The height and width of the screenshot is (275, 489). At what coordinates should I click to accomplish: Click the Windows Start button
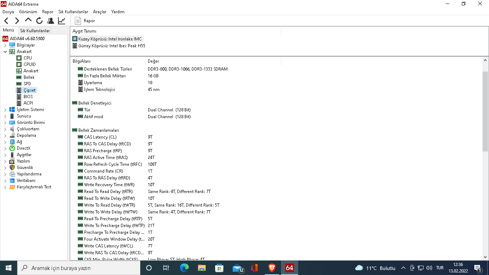click(9, 268)
